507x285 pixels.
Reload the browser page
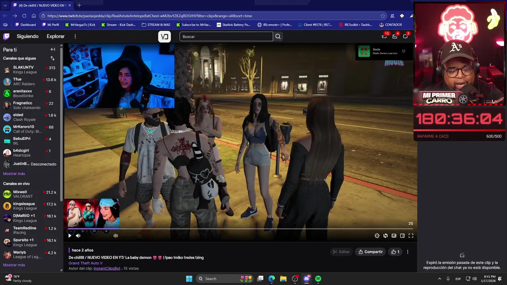(x=24, y=16)
